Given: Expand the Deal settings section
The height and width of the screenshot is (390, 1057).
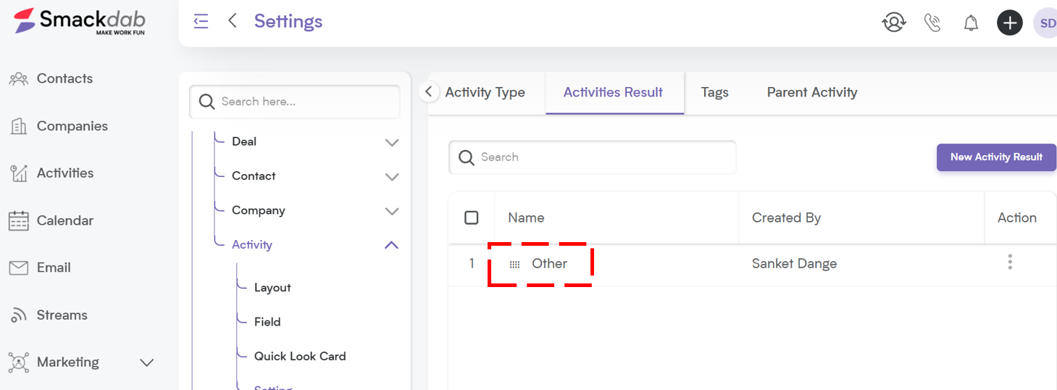Looking at the screenshot, I should 392,142.
